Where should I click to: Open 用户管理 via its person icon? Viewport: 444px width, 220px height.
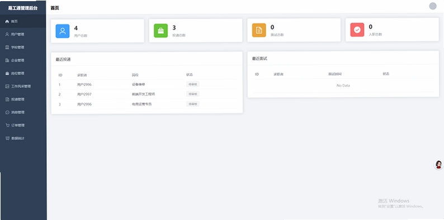[7, 34]
